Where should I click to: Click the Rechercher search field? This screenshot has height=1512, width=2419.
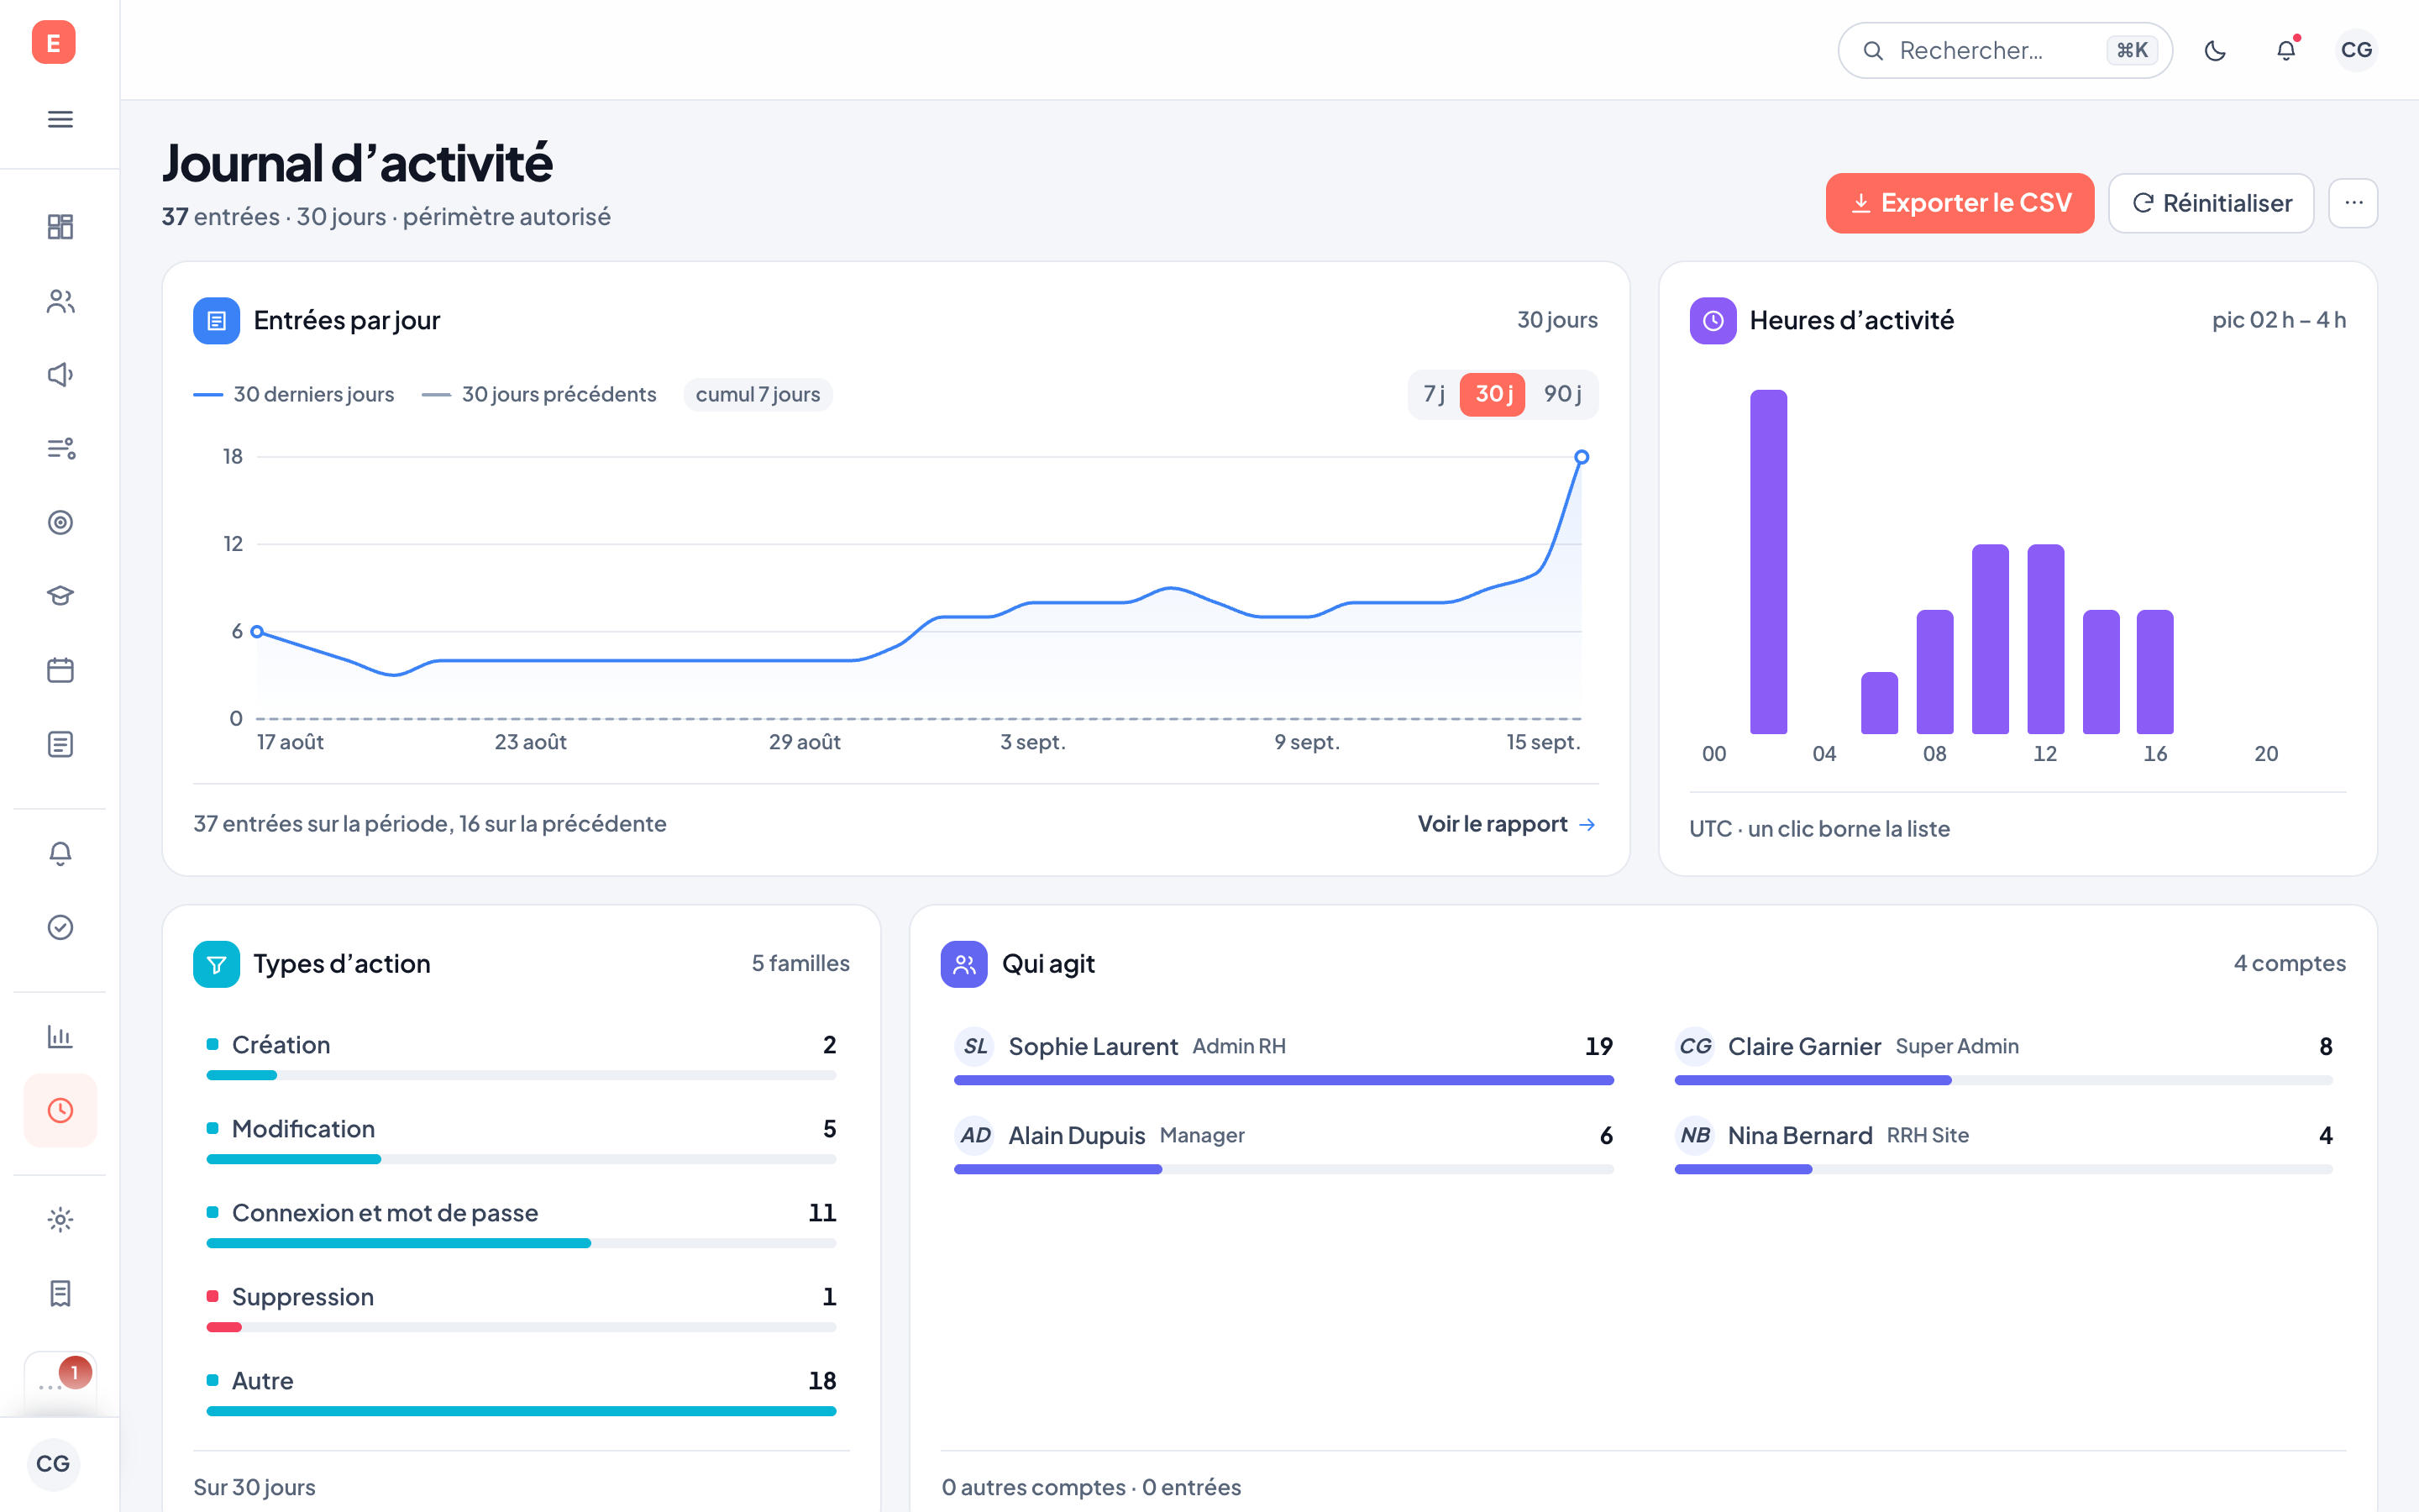[2004, 50]
